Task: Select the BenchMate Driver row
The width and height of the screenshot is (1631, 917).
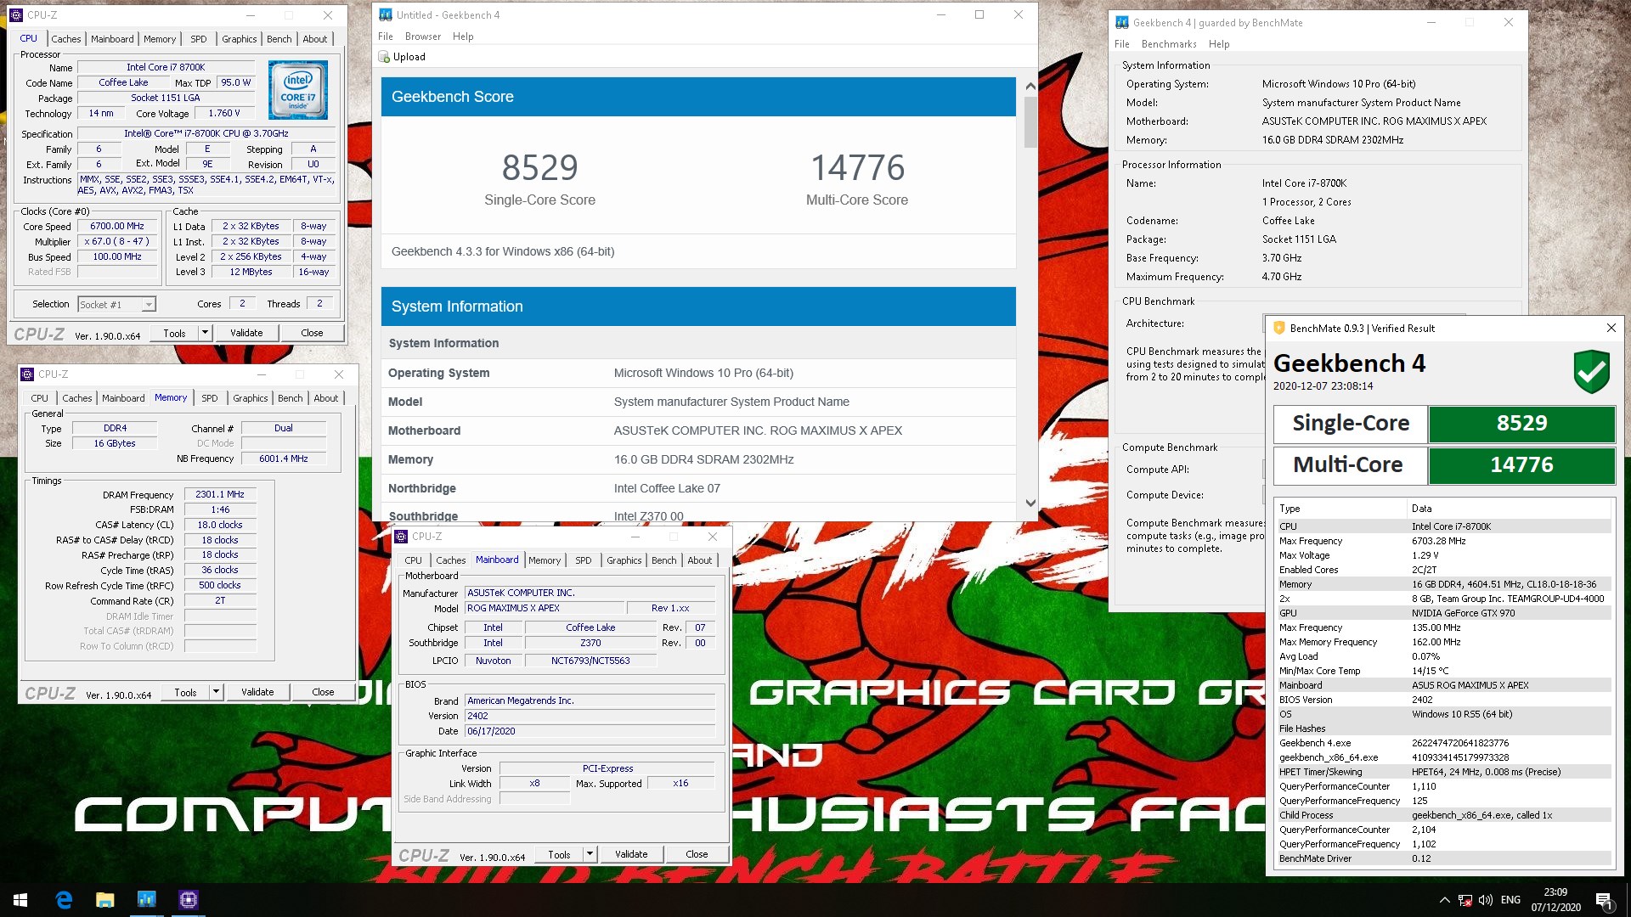Action: pyautogui.click(x=1444, y=858)
